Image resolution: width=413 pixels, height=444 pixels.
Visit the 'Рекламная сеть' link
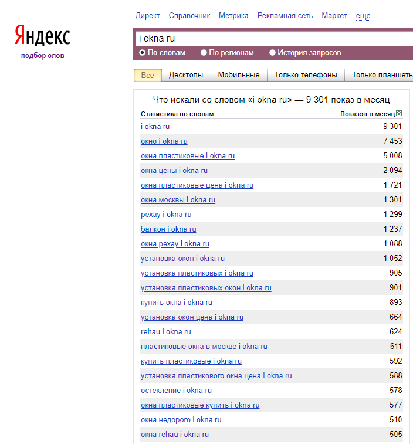click(285, 16)
